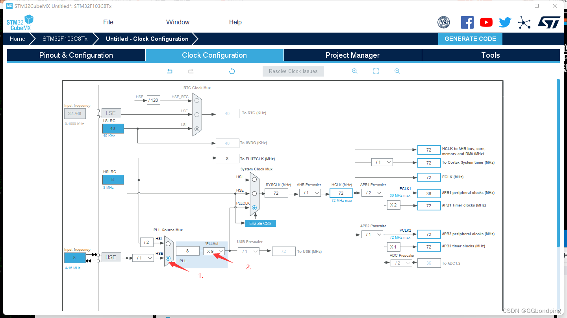Image resolution: width=567 pixels, height=318 pixels.
Task: Switch to Project Manager tab
Action: (x=352, y=55)
